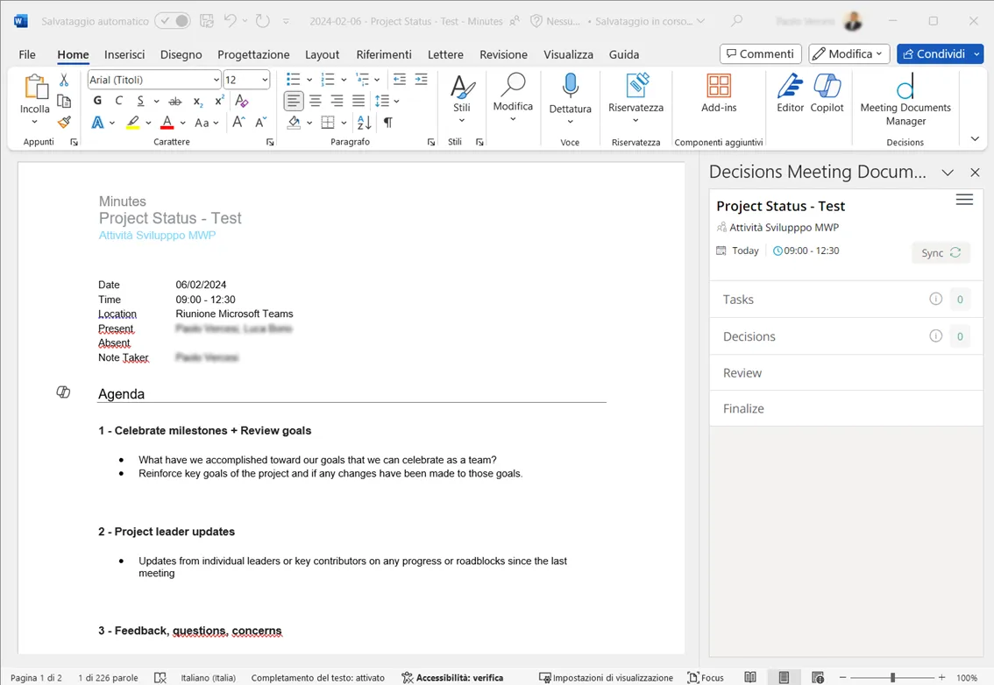Click Accessibilità: verifica in status bar

tap(452, 677)
